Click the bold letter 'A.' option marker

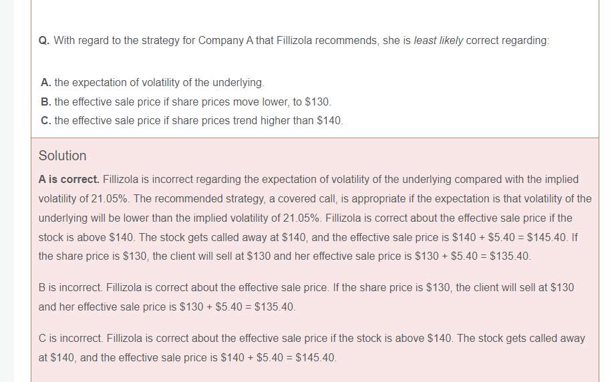46,83
